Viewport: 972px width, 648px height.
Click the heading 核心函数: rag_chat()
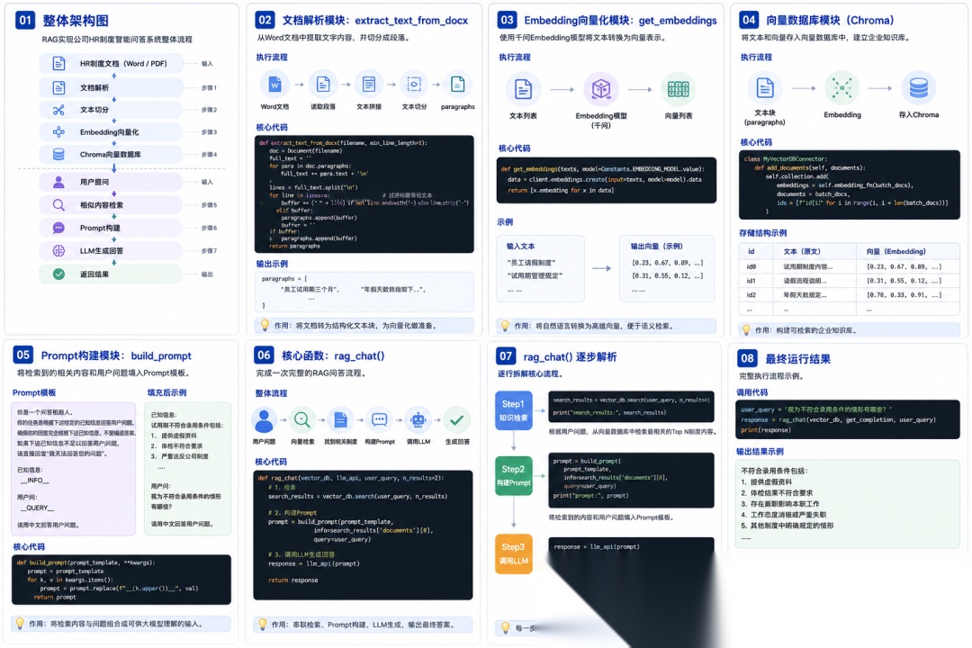[x=333, y=355]
